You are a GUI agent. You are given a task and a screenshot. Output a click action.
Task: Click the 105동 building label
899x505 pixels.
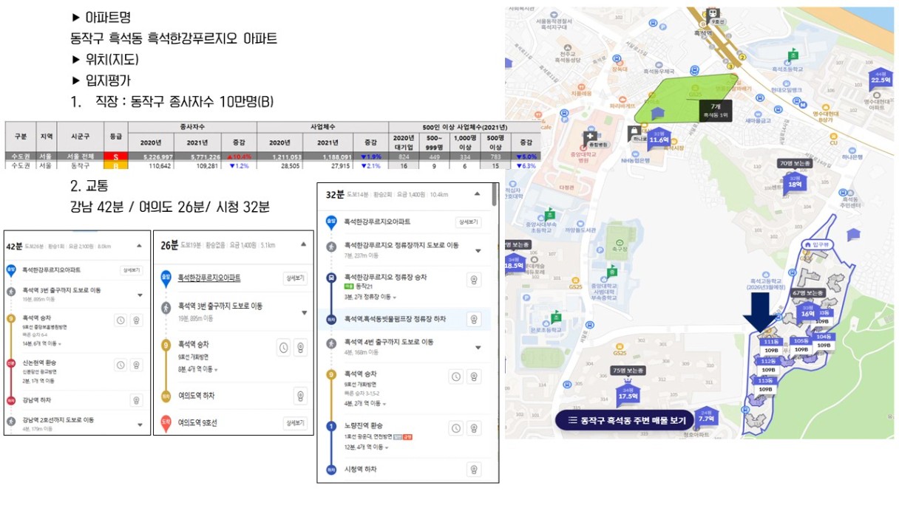(800, 341)
